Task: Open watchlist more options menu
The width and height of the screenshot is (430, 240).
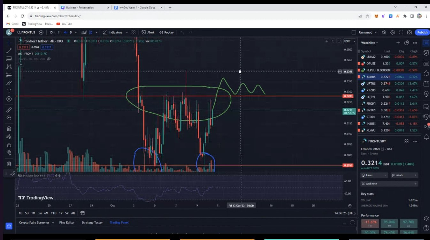Action: 415,43
